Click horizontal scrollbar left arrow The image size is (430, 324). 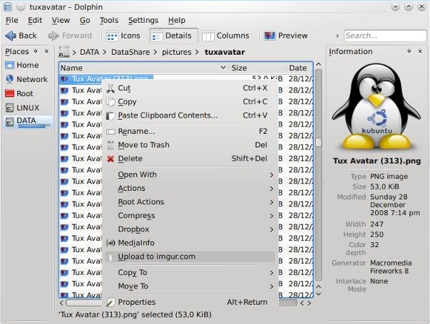pos(61,303)
